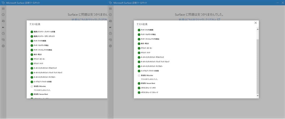The width and height of the screenshot is (285, 119).
Task: Click テストを実行しませんでした。 note in left window
Action: [42, 90]
